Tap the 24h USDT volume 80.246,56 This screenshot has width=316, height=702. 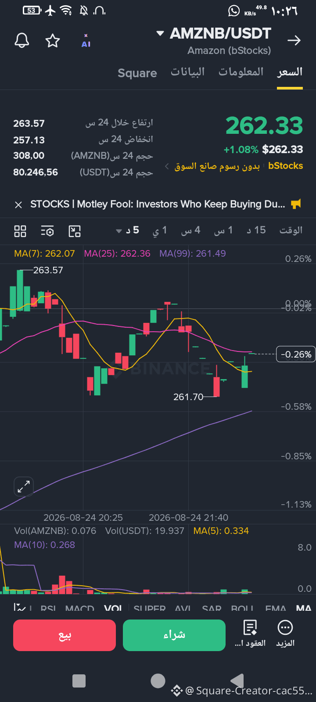pyautogui.click(x=36, y=172)
